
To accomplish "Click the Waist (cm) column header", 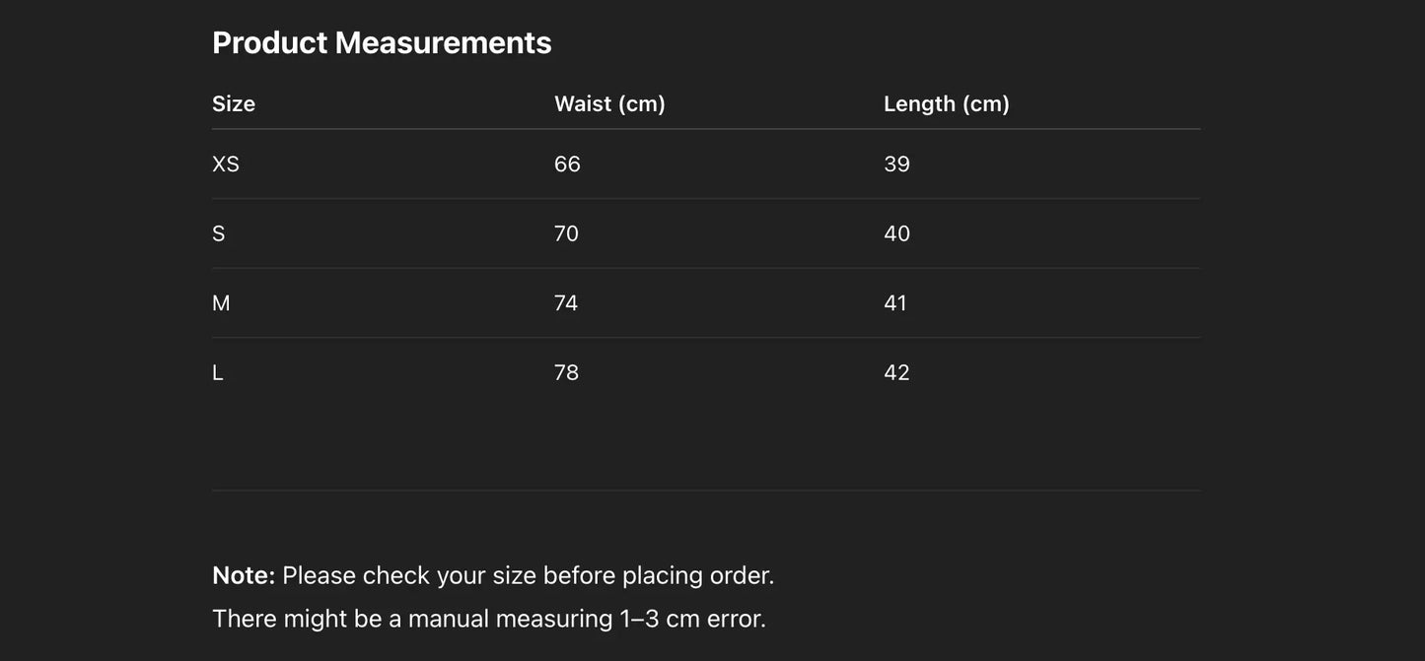I will [x=609, y=103].
